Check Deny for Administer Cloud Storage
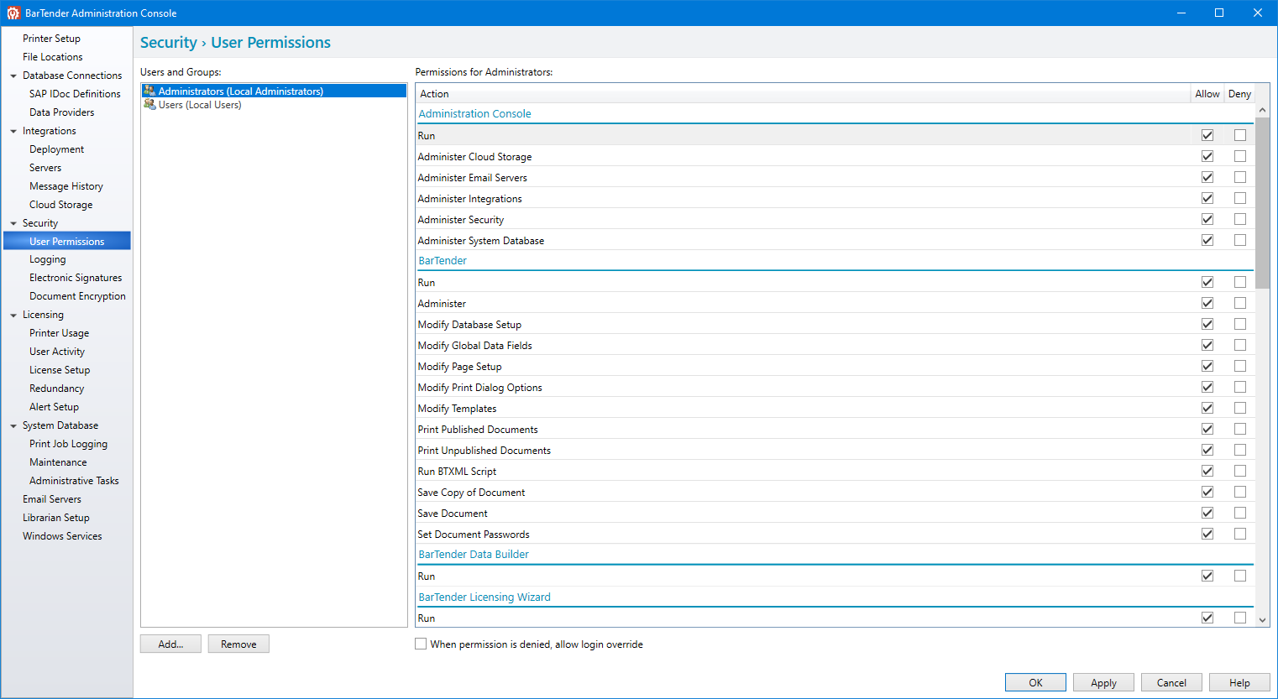Viewport: 1278px width, 699px height. point(1239,156)
